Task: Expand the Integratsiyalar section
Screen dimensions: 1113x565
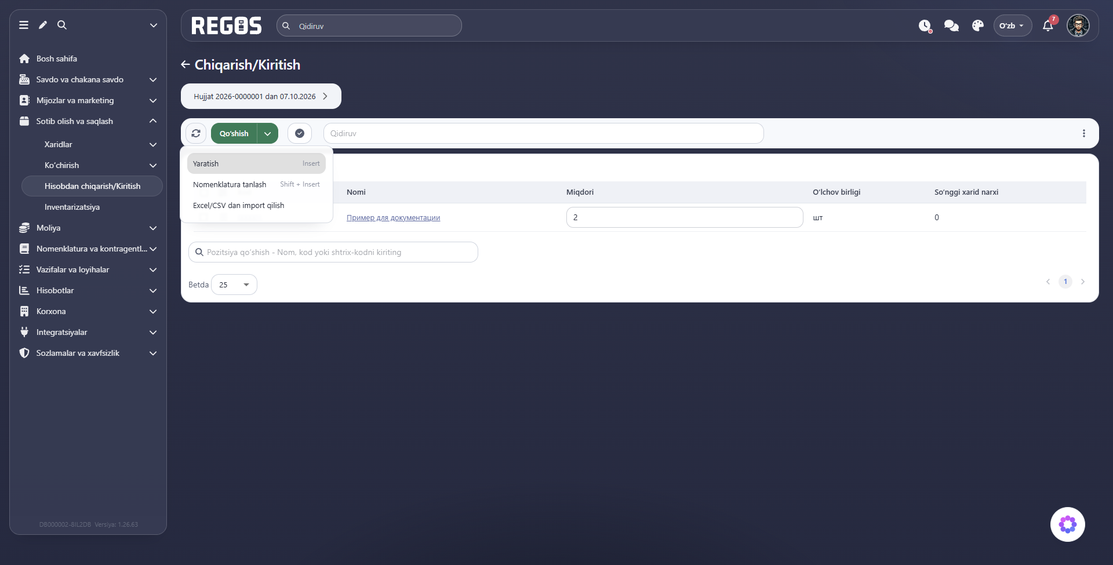Action: coord(88,332)
